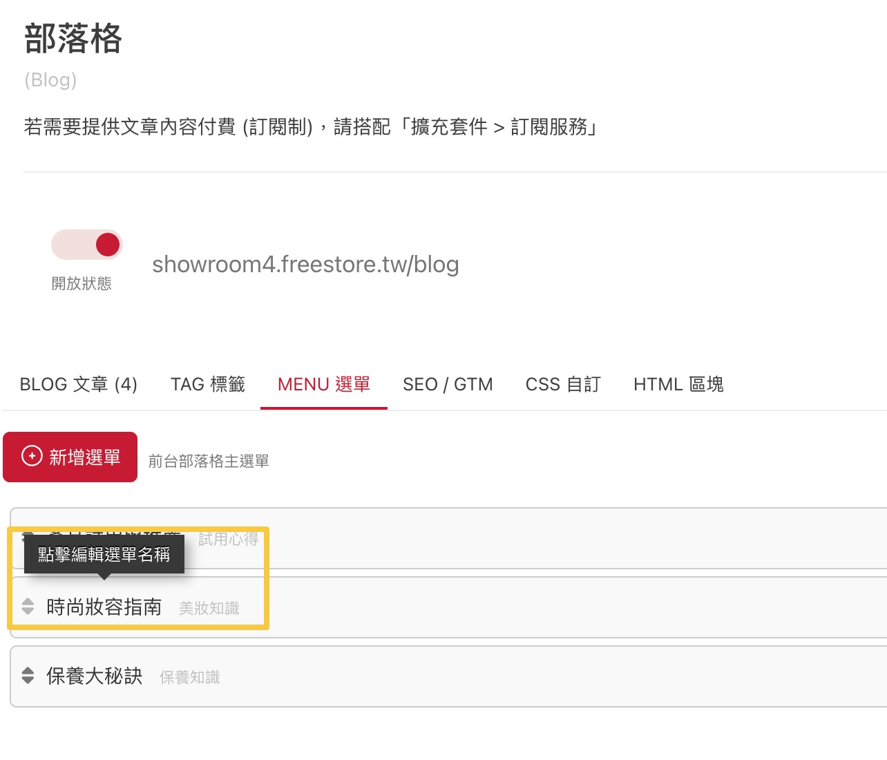Click the 試用心得 tag label
The image size is (887, 760).
pyautogui.click(x=228, y=539)
